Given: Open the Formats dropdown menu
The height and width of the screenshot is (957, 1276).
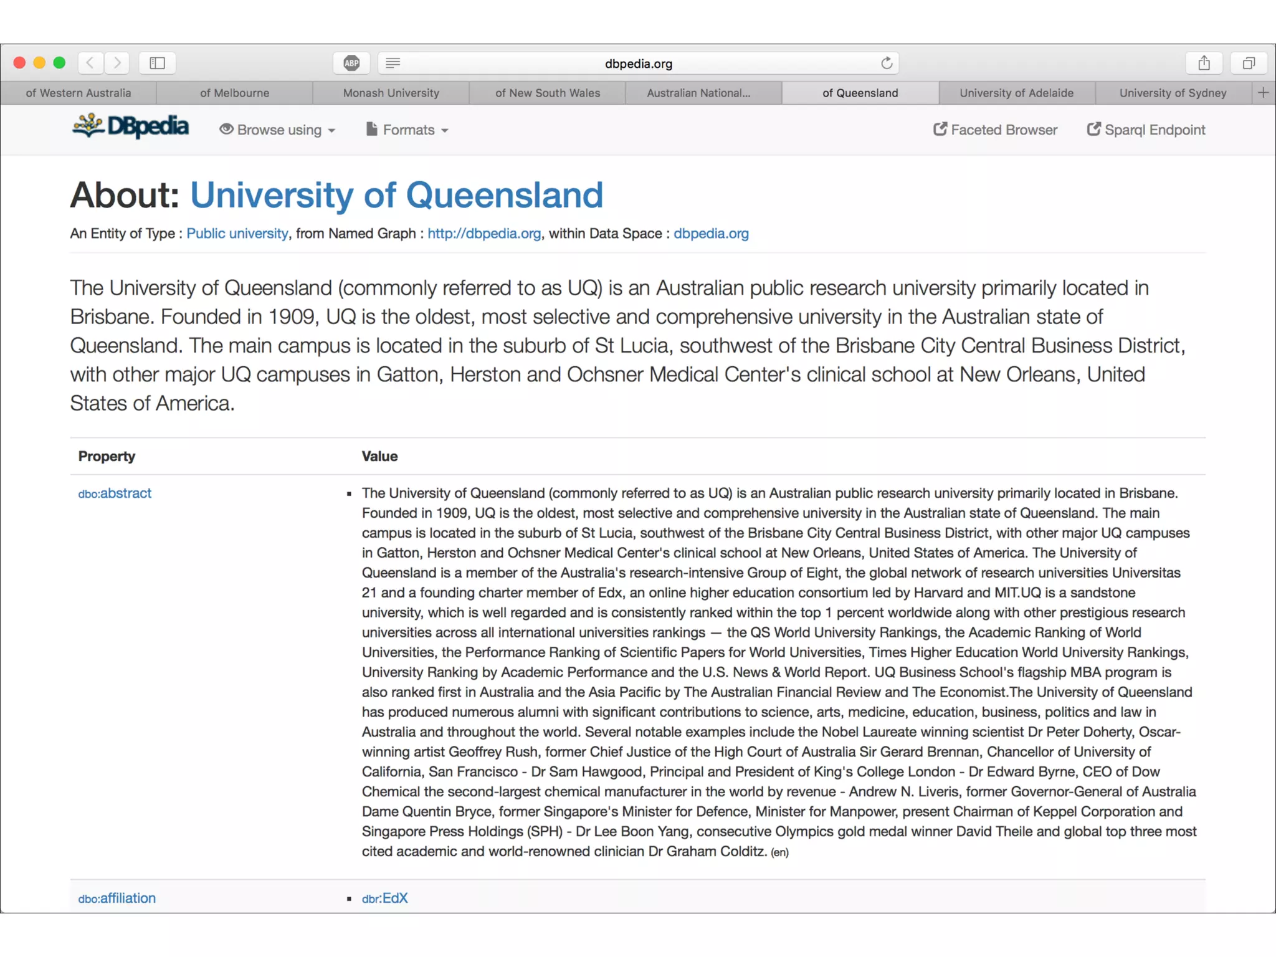Looking at the screenshot, I should pyautogui.click(x=407, y=130).
